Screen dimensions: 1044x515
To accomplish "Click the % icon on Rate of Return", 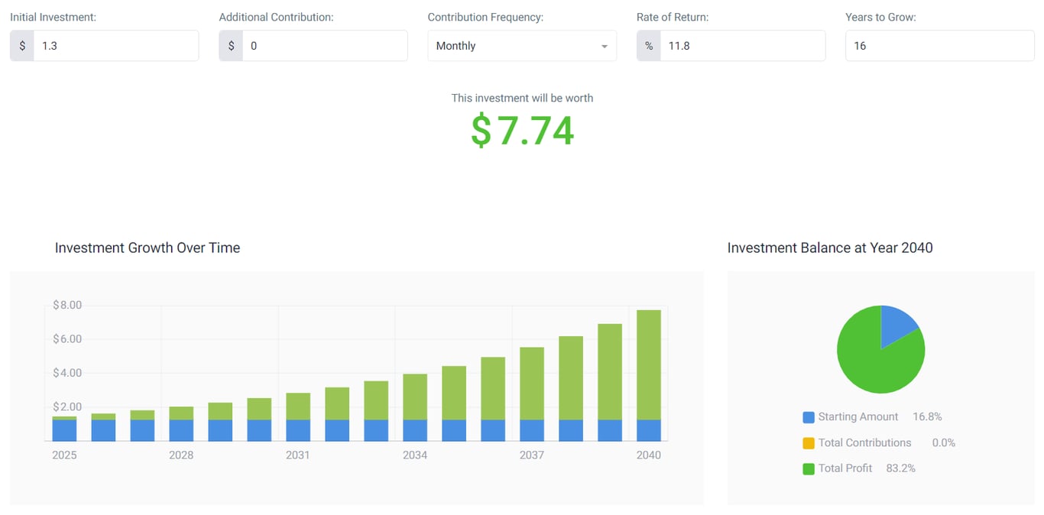I will tap(648, 45).
